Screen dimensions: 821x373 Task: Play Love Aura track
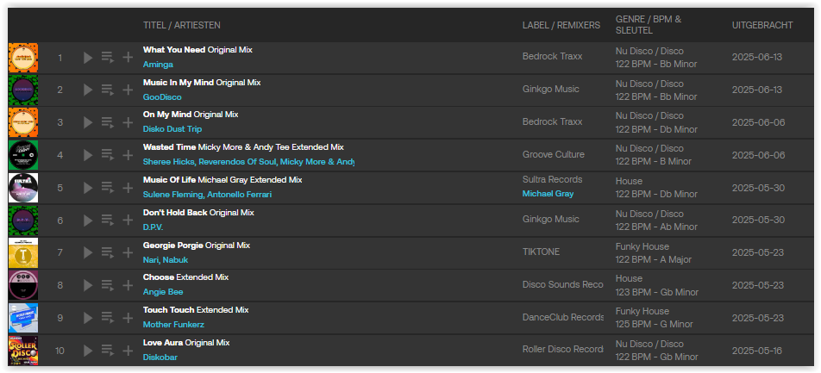pos(87,351)
